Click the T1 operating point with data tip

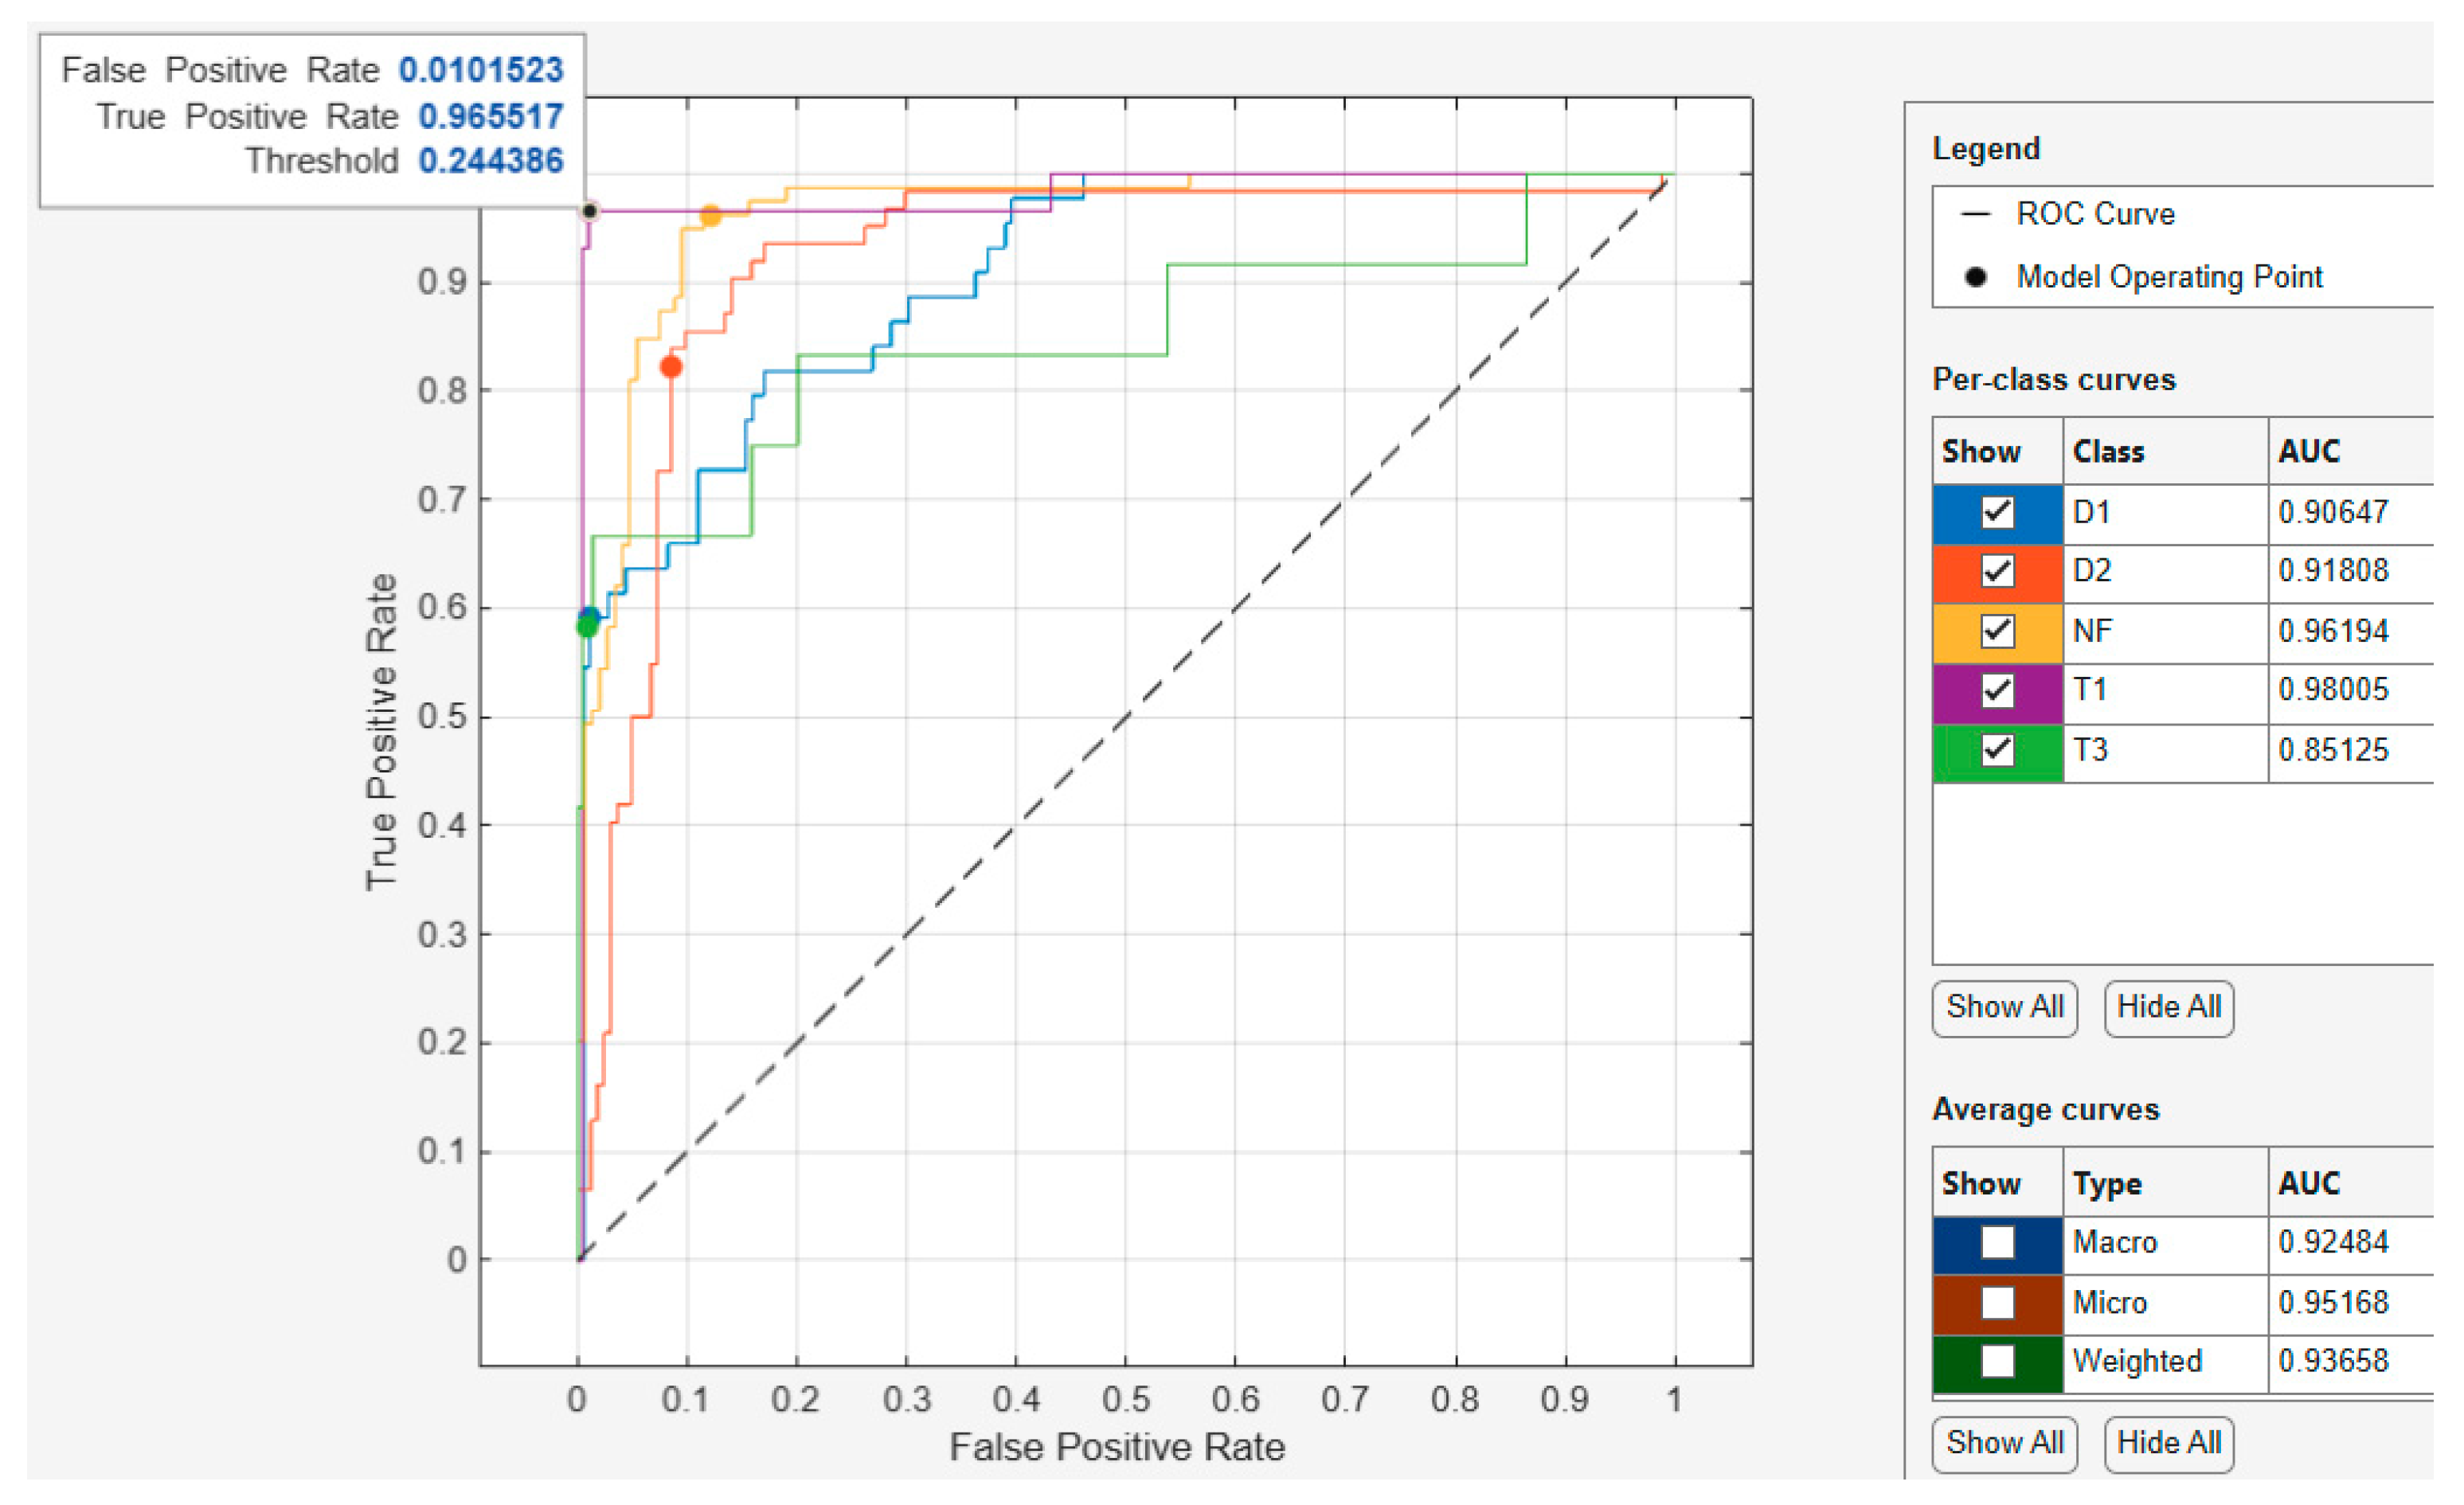pyautogui.click(x=590, y=211)
